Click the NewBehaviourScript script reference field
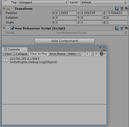The width and height of the screenshot is (129, 127). point(88,33)
